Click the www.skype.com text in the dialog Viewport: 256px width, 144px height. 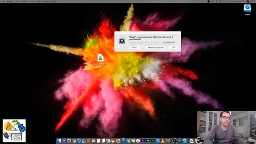pyautogui.click(x=169, y=42)
